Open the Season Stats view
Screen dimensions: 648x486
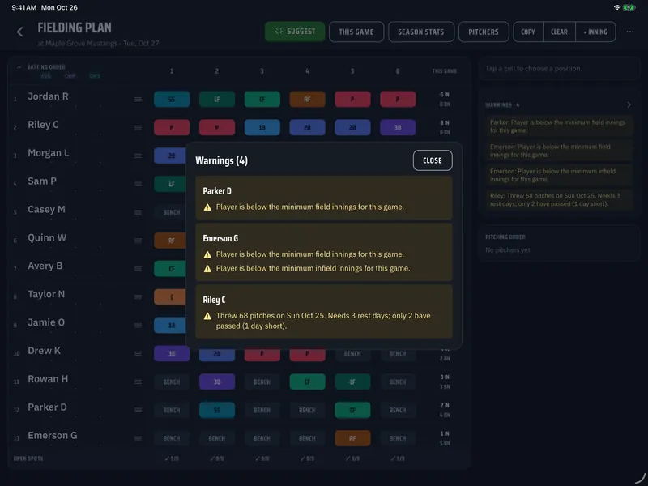[421, 32]
